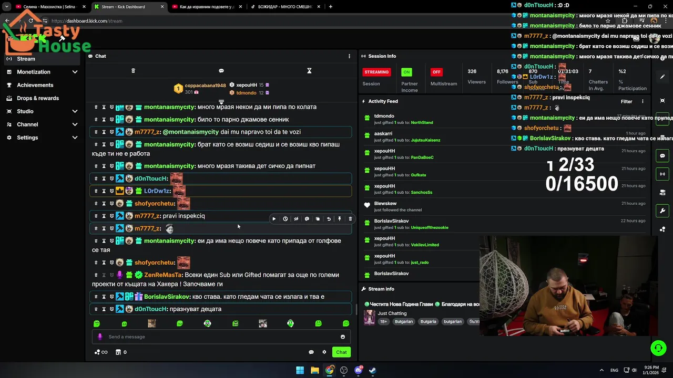Click the purple microphone icon in message box
The width and height of the screenshot is (673, 378).
(x=100, y=337)
